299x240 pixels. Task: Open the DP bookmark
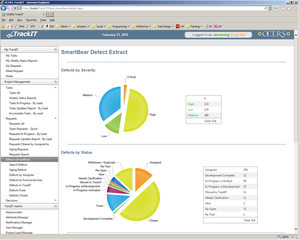coord(218,26)
